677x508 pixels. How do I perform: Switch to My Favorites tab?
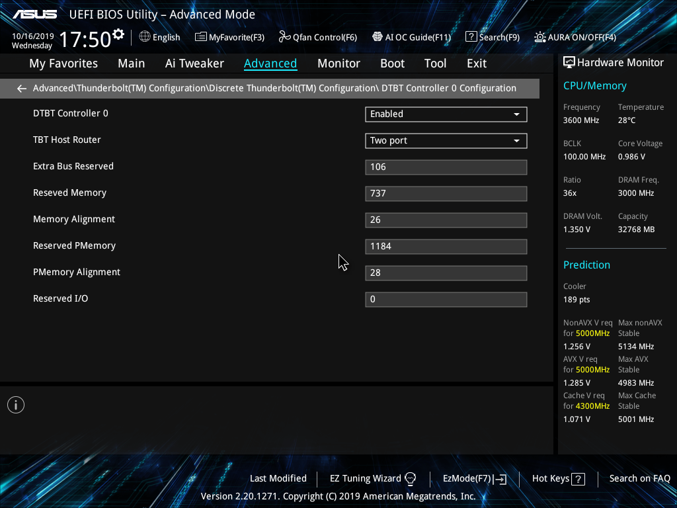[63, 63]
